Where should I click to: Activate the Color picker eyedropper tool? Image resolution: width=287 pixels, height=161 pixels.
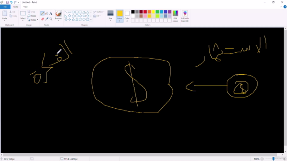coord(47,19)
